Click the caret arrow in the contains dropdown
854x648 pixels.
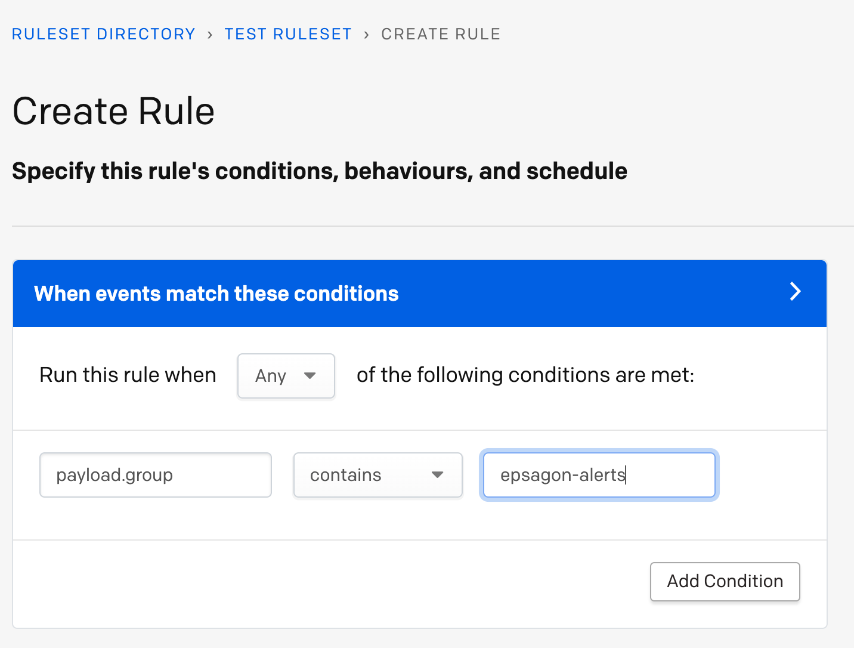coord(438,475)
